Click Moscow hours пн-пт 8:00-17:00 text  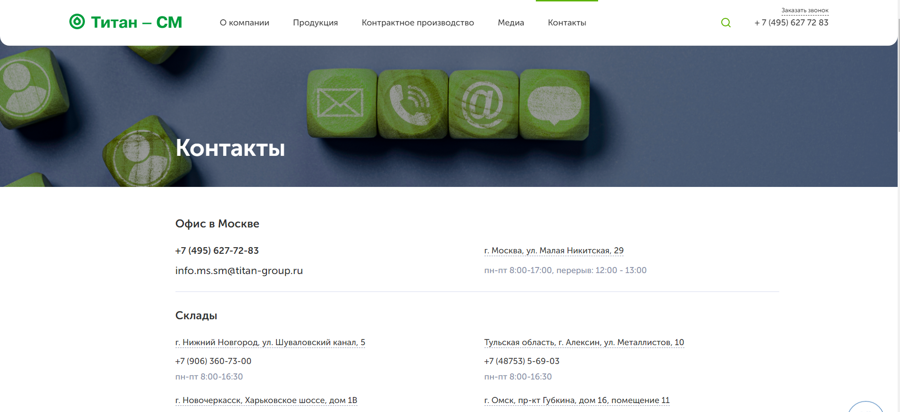point(565,270)
